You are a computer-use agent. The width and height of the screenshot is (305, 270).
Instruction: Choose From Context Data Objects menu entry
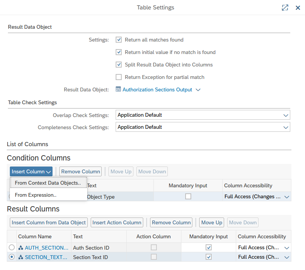pyautogui.click(x=48, y=183)
